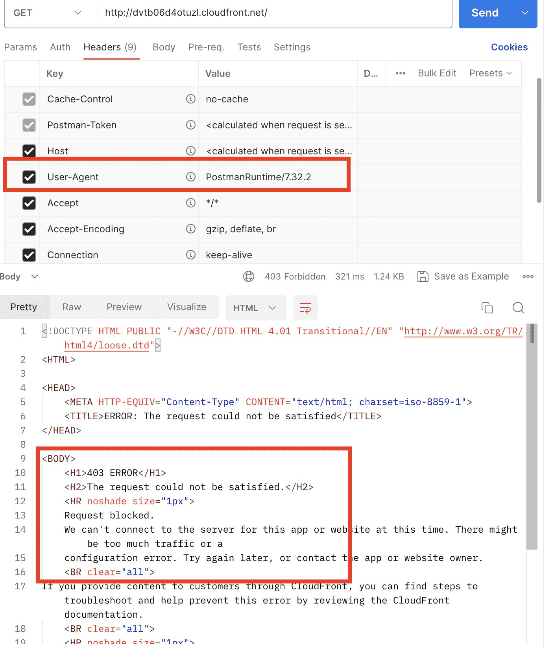The width and height of the screenshot is (554, 648).
Task: Click the 403 Forbidden status text
Action: [x=295, y=276]
